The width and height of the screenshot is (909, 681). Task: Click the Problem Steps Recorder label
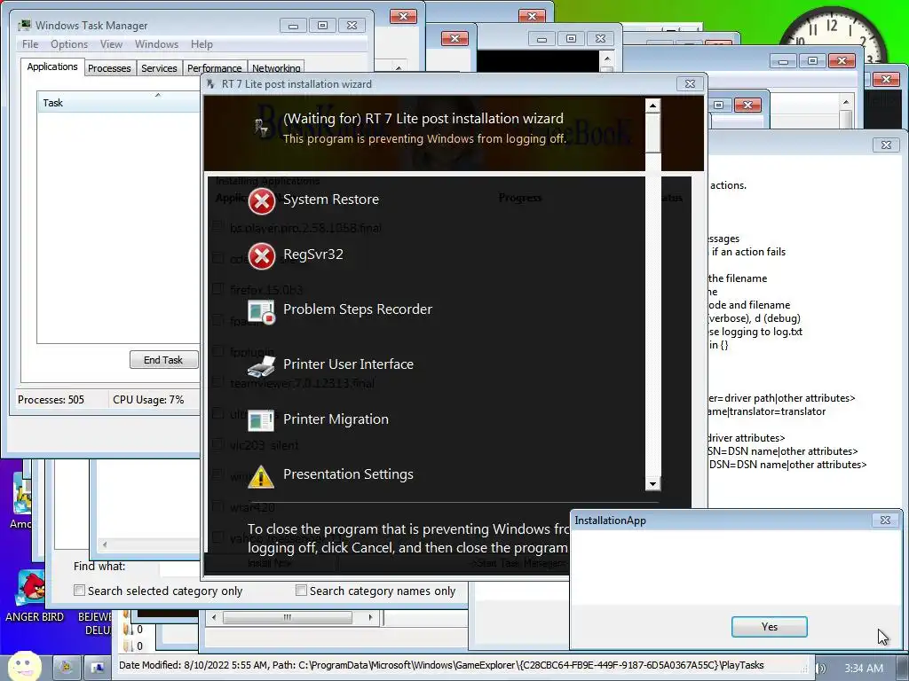(358, 309)
